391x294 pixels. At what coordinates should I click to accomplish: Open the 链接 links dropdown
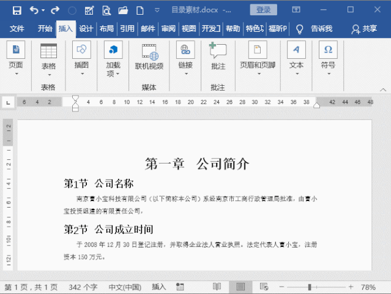pyautogui.click(x=185, y=58)
